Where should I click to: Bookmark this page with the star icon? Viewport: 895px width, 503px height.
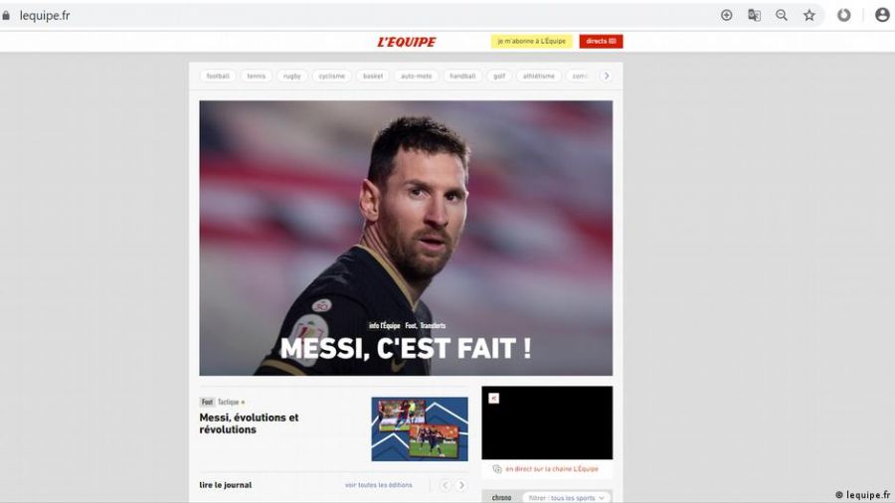tap(809, 15)
